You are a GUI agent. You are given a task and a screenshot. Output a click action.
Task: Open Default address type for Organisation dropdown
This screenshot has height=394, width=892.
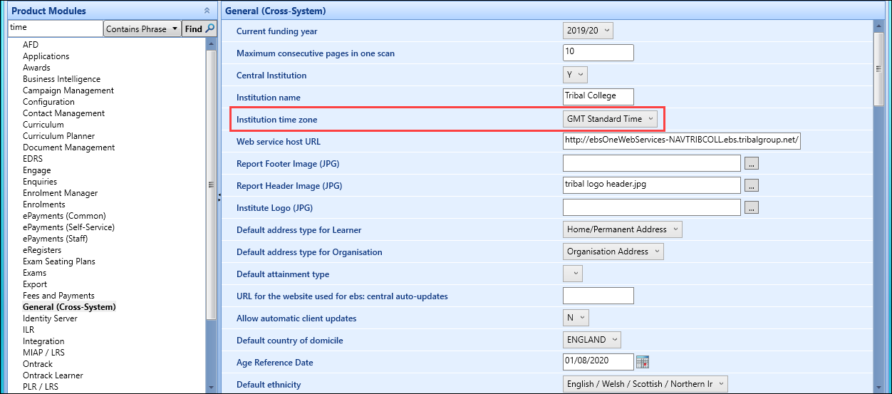coord(613,252)
